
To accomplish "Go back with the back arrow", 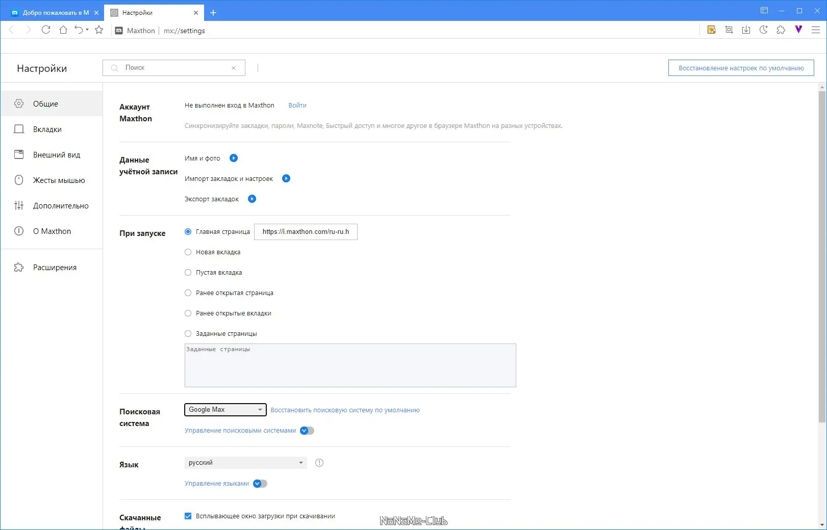I will [x=11, y=30].
